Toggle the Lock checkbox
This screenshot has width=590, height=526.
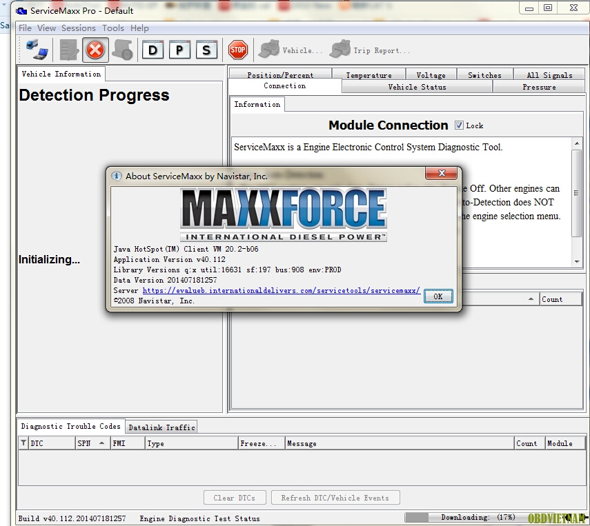[459, 125]
